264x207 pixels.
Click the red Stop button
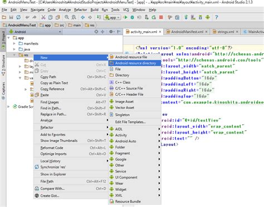point(161,17)
